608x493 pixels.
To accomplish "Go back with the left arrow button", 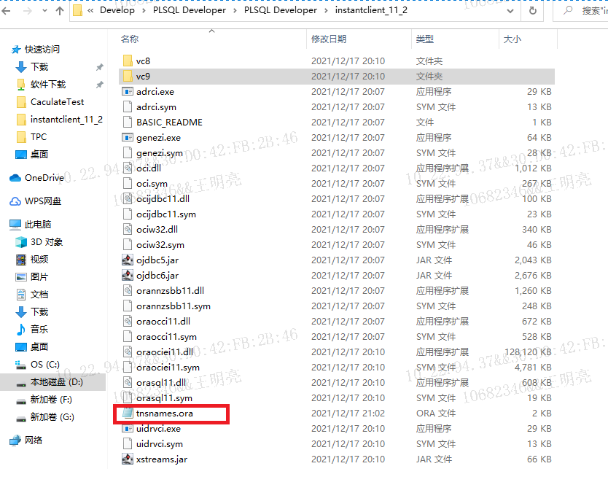I will 7,11.
